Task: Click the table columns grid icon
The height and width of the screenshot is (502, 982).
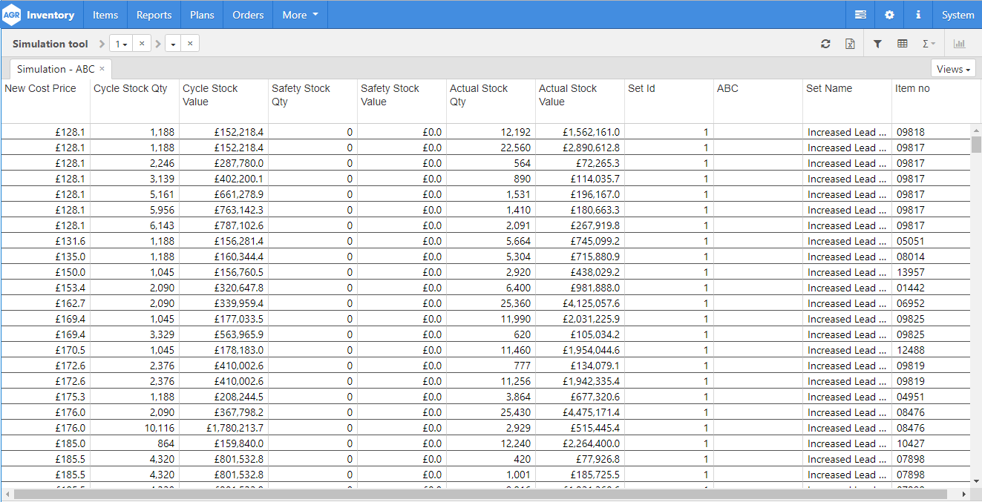Action: pos(903,44)
